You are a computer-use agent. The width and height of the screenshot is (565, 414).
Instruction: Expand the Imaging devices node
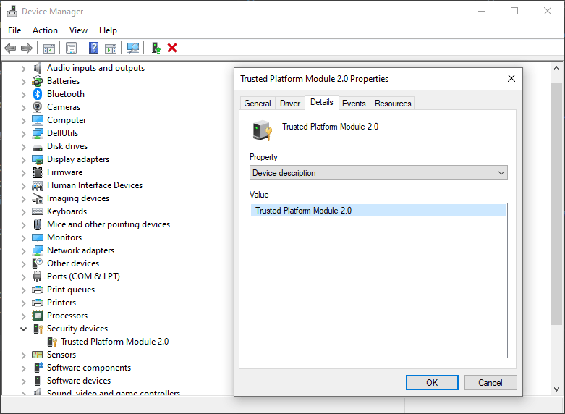tap(23, 199)
